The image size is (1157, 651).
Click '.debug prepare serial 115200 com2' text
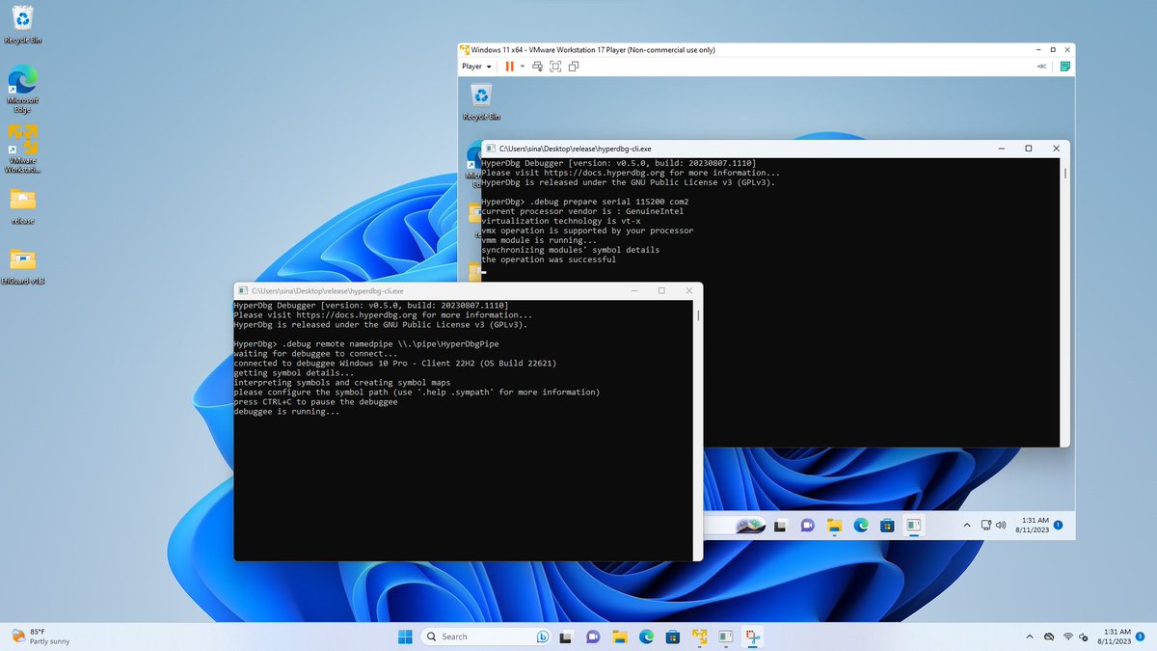pyautogui.click(x=609, y=202)
